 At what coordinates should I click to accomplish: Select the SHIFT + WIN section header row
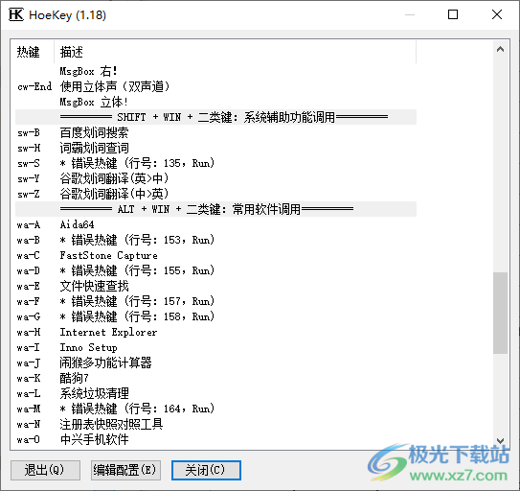(x=215, y=117)
